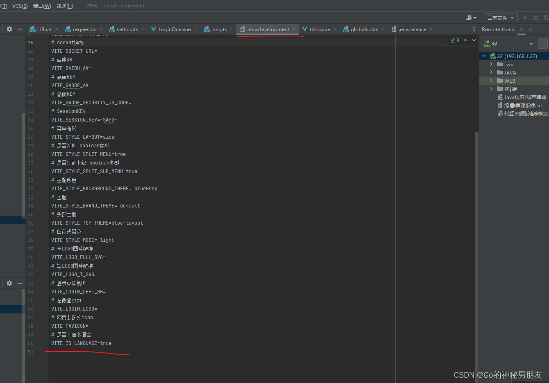The width and height of the screenshot is (549, 383).
Task: Expand the WEB folder
Action: 491,81
